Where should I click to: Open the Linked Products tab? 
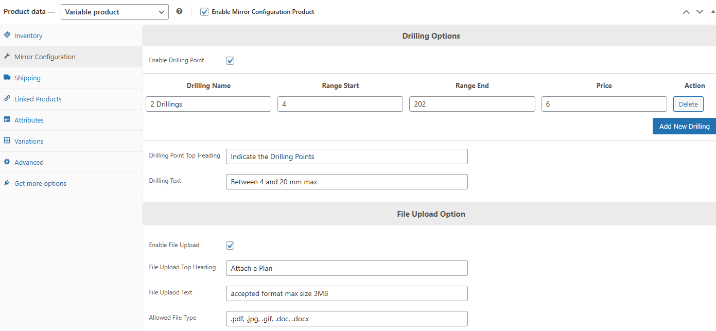pos(71,99)
